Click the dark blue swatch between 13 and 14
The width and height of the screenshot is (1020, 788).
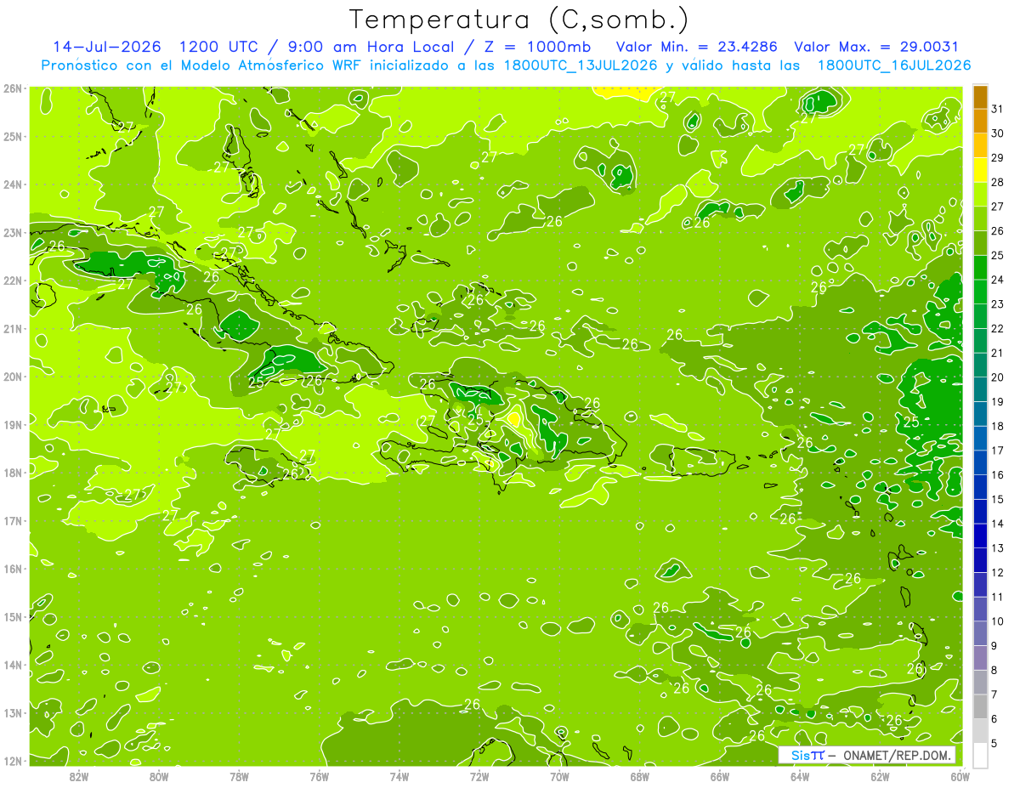(x=980, y=536)
